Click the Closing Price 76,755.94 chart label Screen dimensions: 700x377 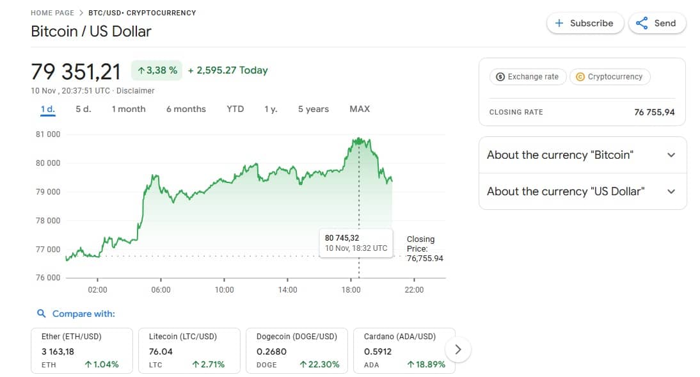pyautogui.click(x=425, y=249)
